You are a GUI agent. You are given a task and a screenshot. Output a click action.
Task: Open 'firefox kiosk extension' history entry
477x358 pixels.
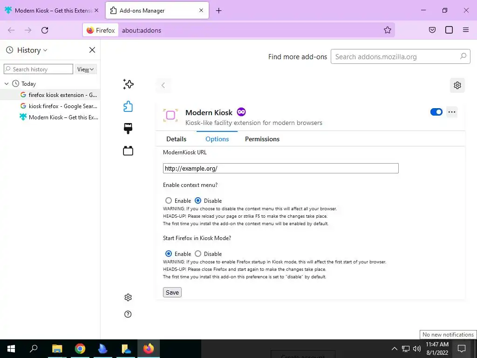click(x=50, y=95)
